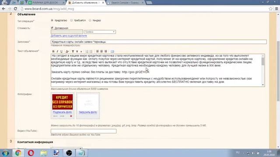Screen dimensions: 280x157
Task: Choose the smallest T font size button
Action: coord(81,51)
